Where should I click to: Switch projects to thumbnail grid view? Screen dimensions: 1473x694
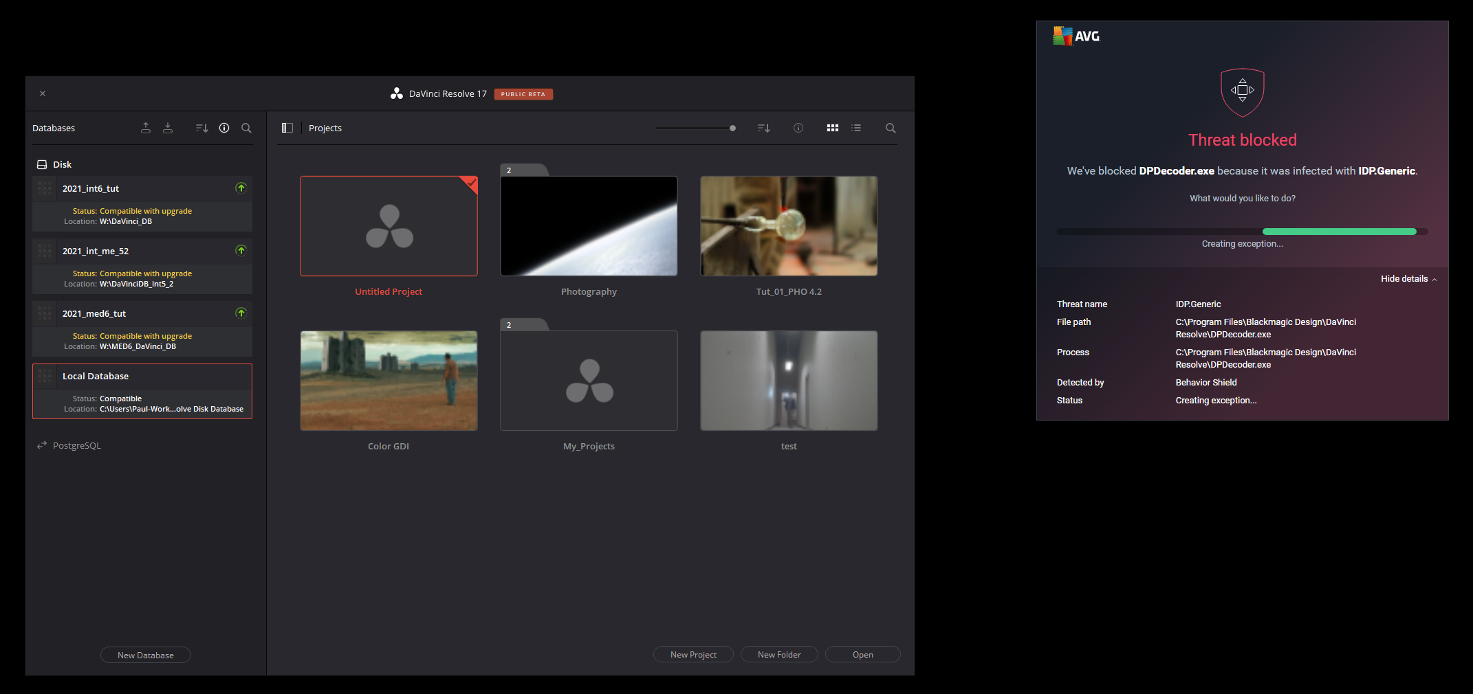click(x=833, y=128)
